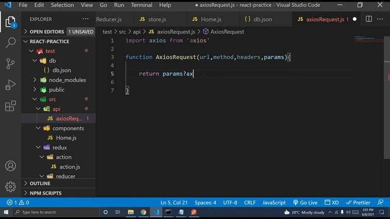Open the Selection menu
The image size is (390, 219).
[x=62, y=5]
